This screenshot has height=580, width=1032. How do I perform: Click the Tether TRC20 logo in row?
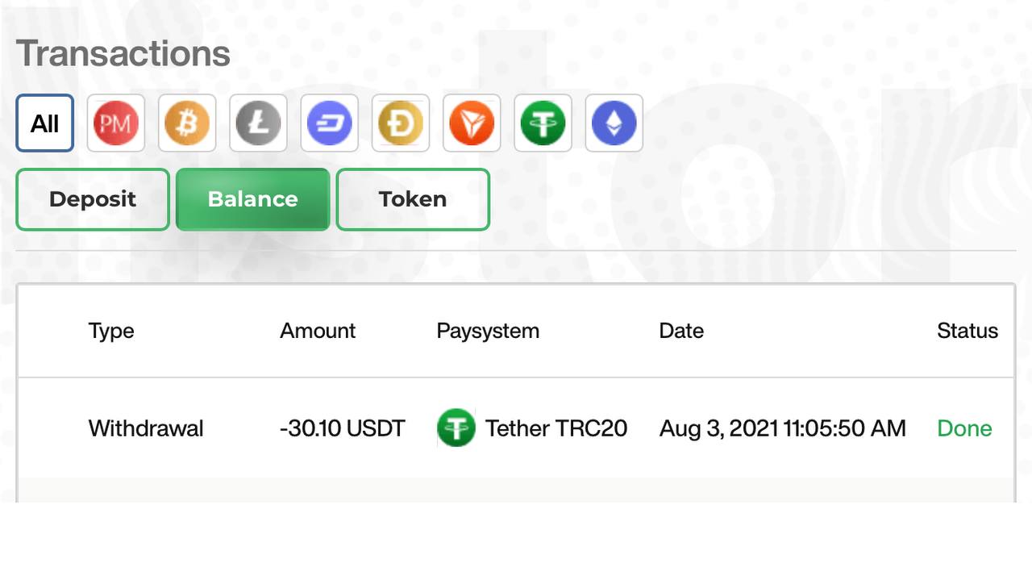pyautogui.click(x=456, y=428)
